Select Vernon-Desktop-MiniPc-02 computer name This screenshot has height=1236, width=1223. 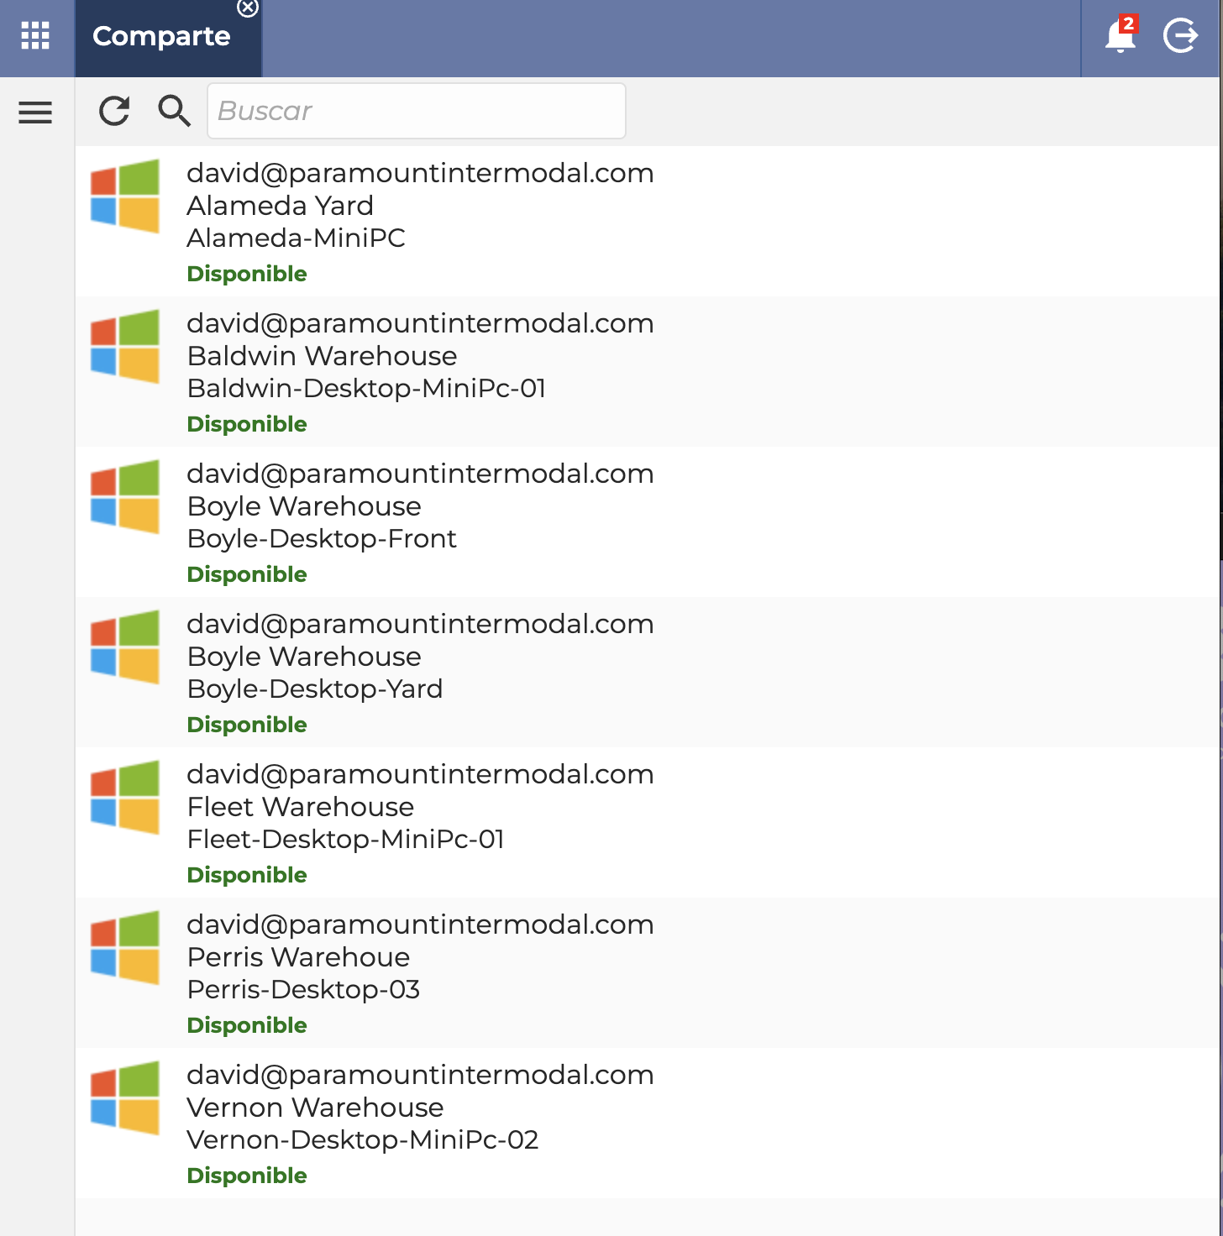pyautogui.click(x=362, y=1140)
